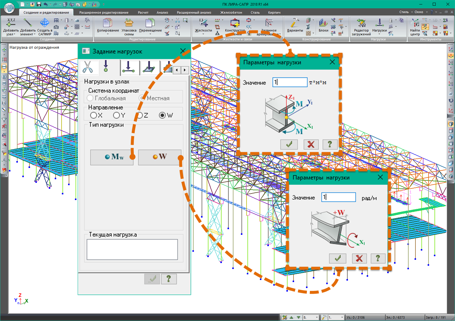Click the Блоки blocks icon

(x=323, y=23)
